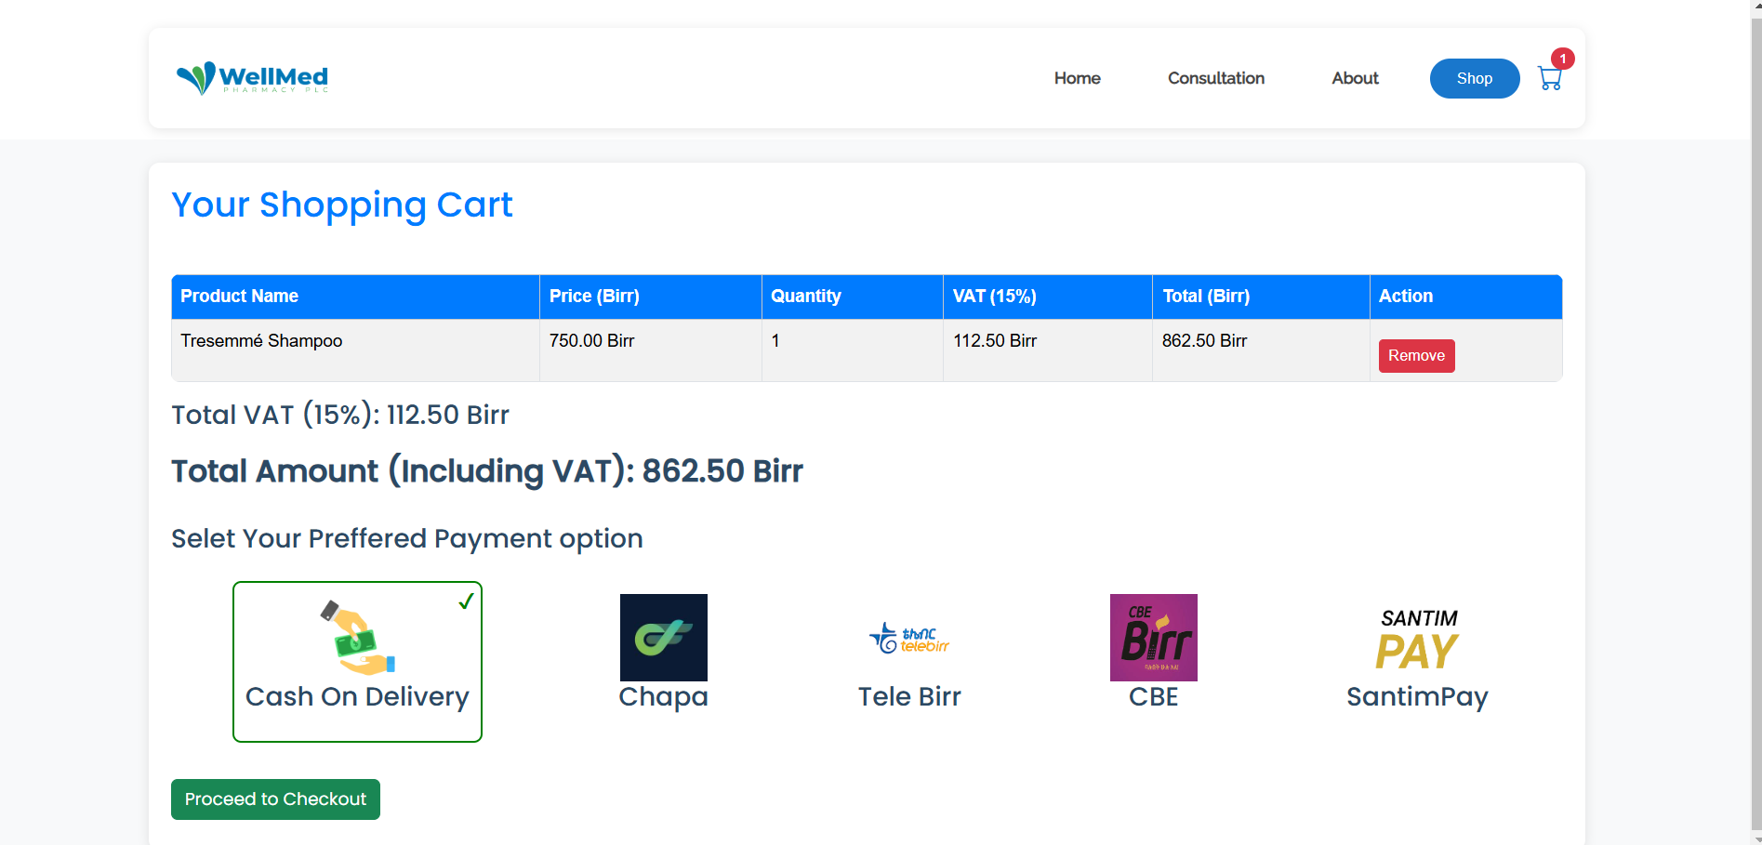
Task: Choose the Telebirr payment logo
Action: (908, 639)
